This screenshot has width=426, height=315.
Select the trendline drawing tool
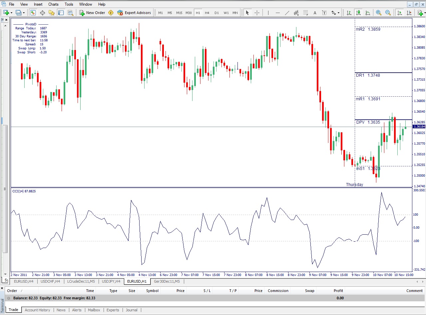coord(287,13)
